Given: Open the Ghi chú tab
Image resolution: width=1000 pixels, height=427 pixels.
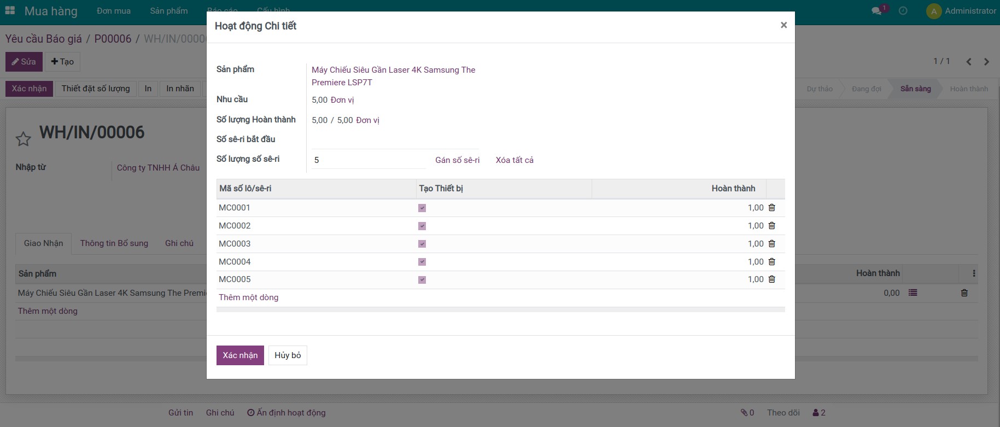Looking at the screenshot, I should [179, 243].
